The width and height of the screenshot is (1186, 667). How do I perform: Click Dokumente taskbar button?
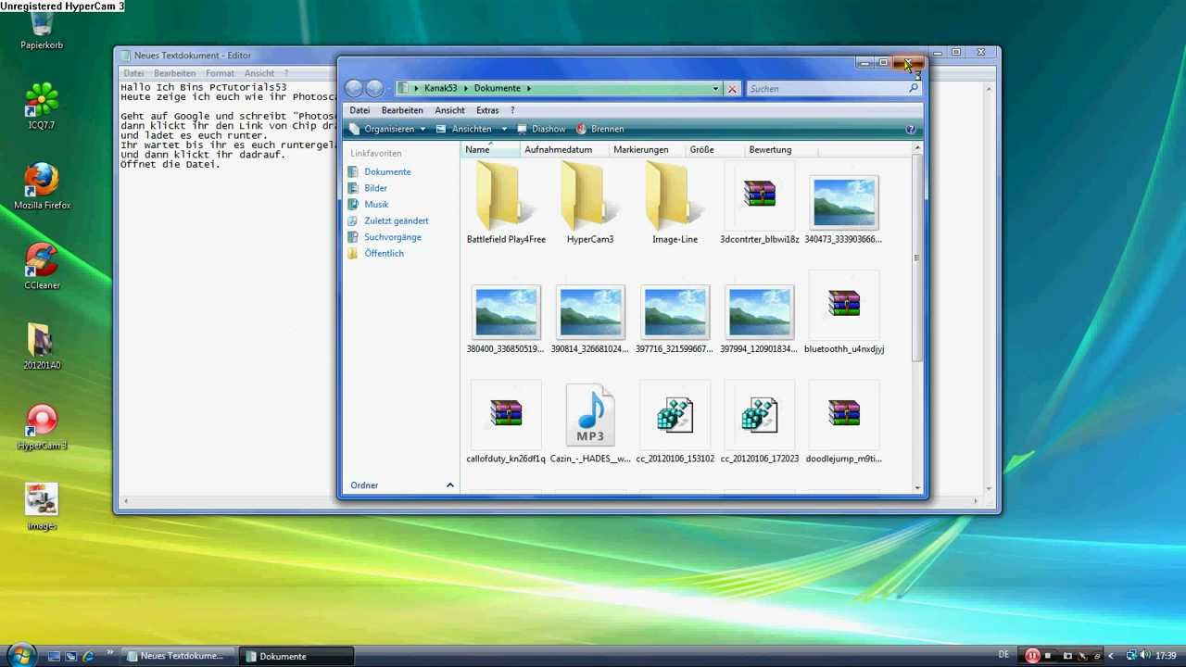(297, 656)
